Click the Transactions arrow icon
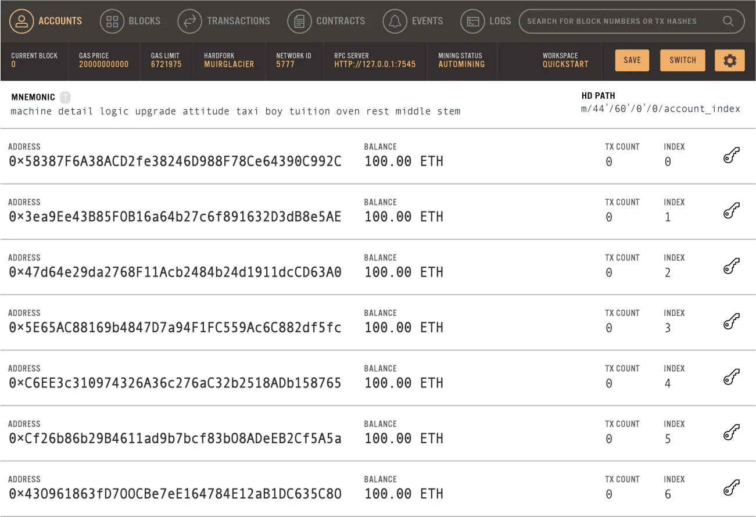 (189, 21)
